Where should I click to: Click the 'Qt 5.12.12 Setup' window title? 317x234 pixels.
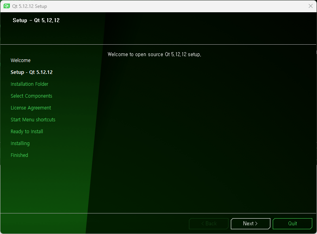[30, 6]
